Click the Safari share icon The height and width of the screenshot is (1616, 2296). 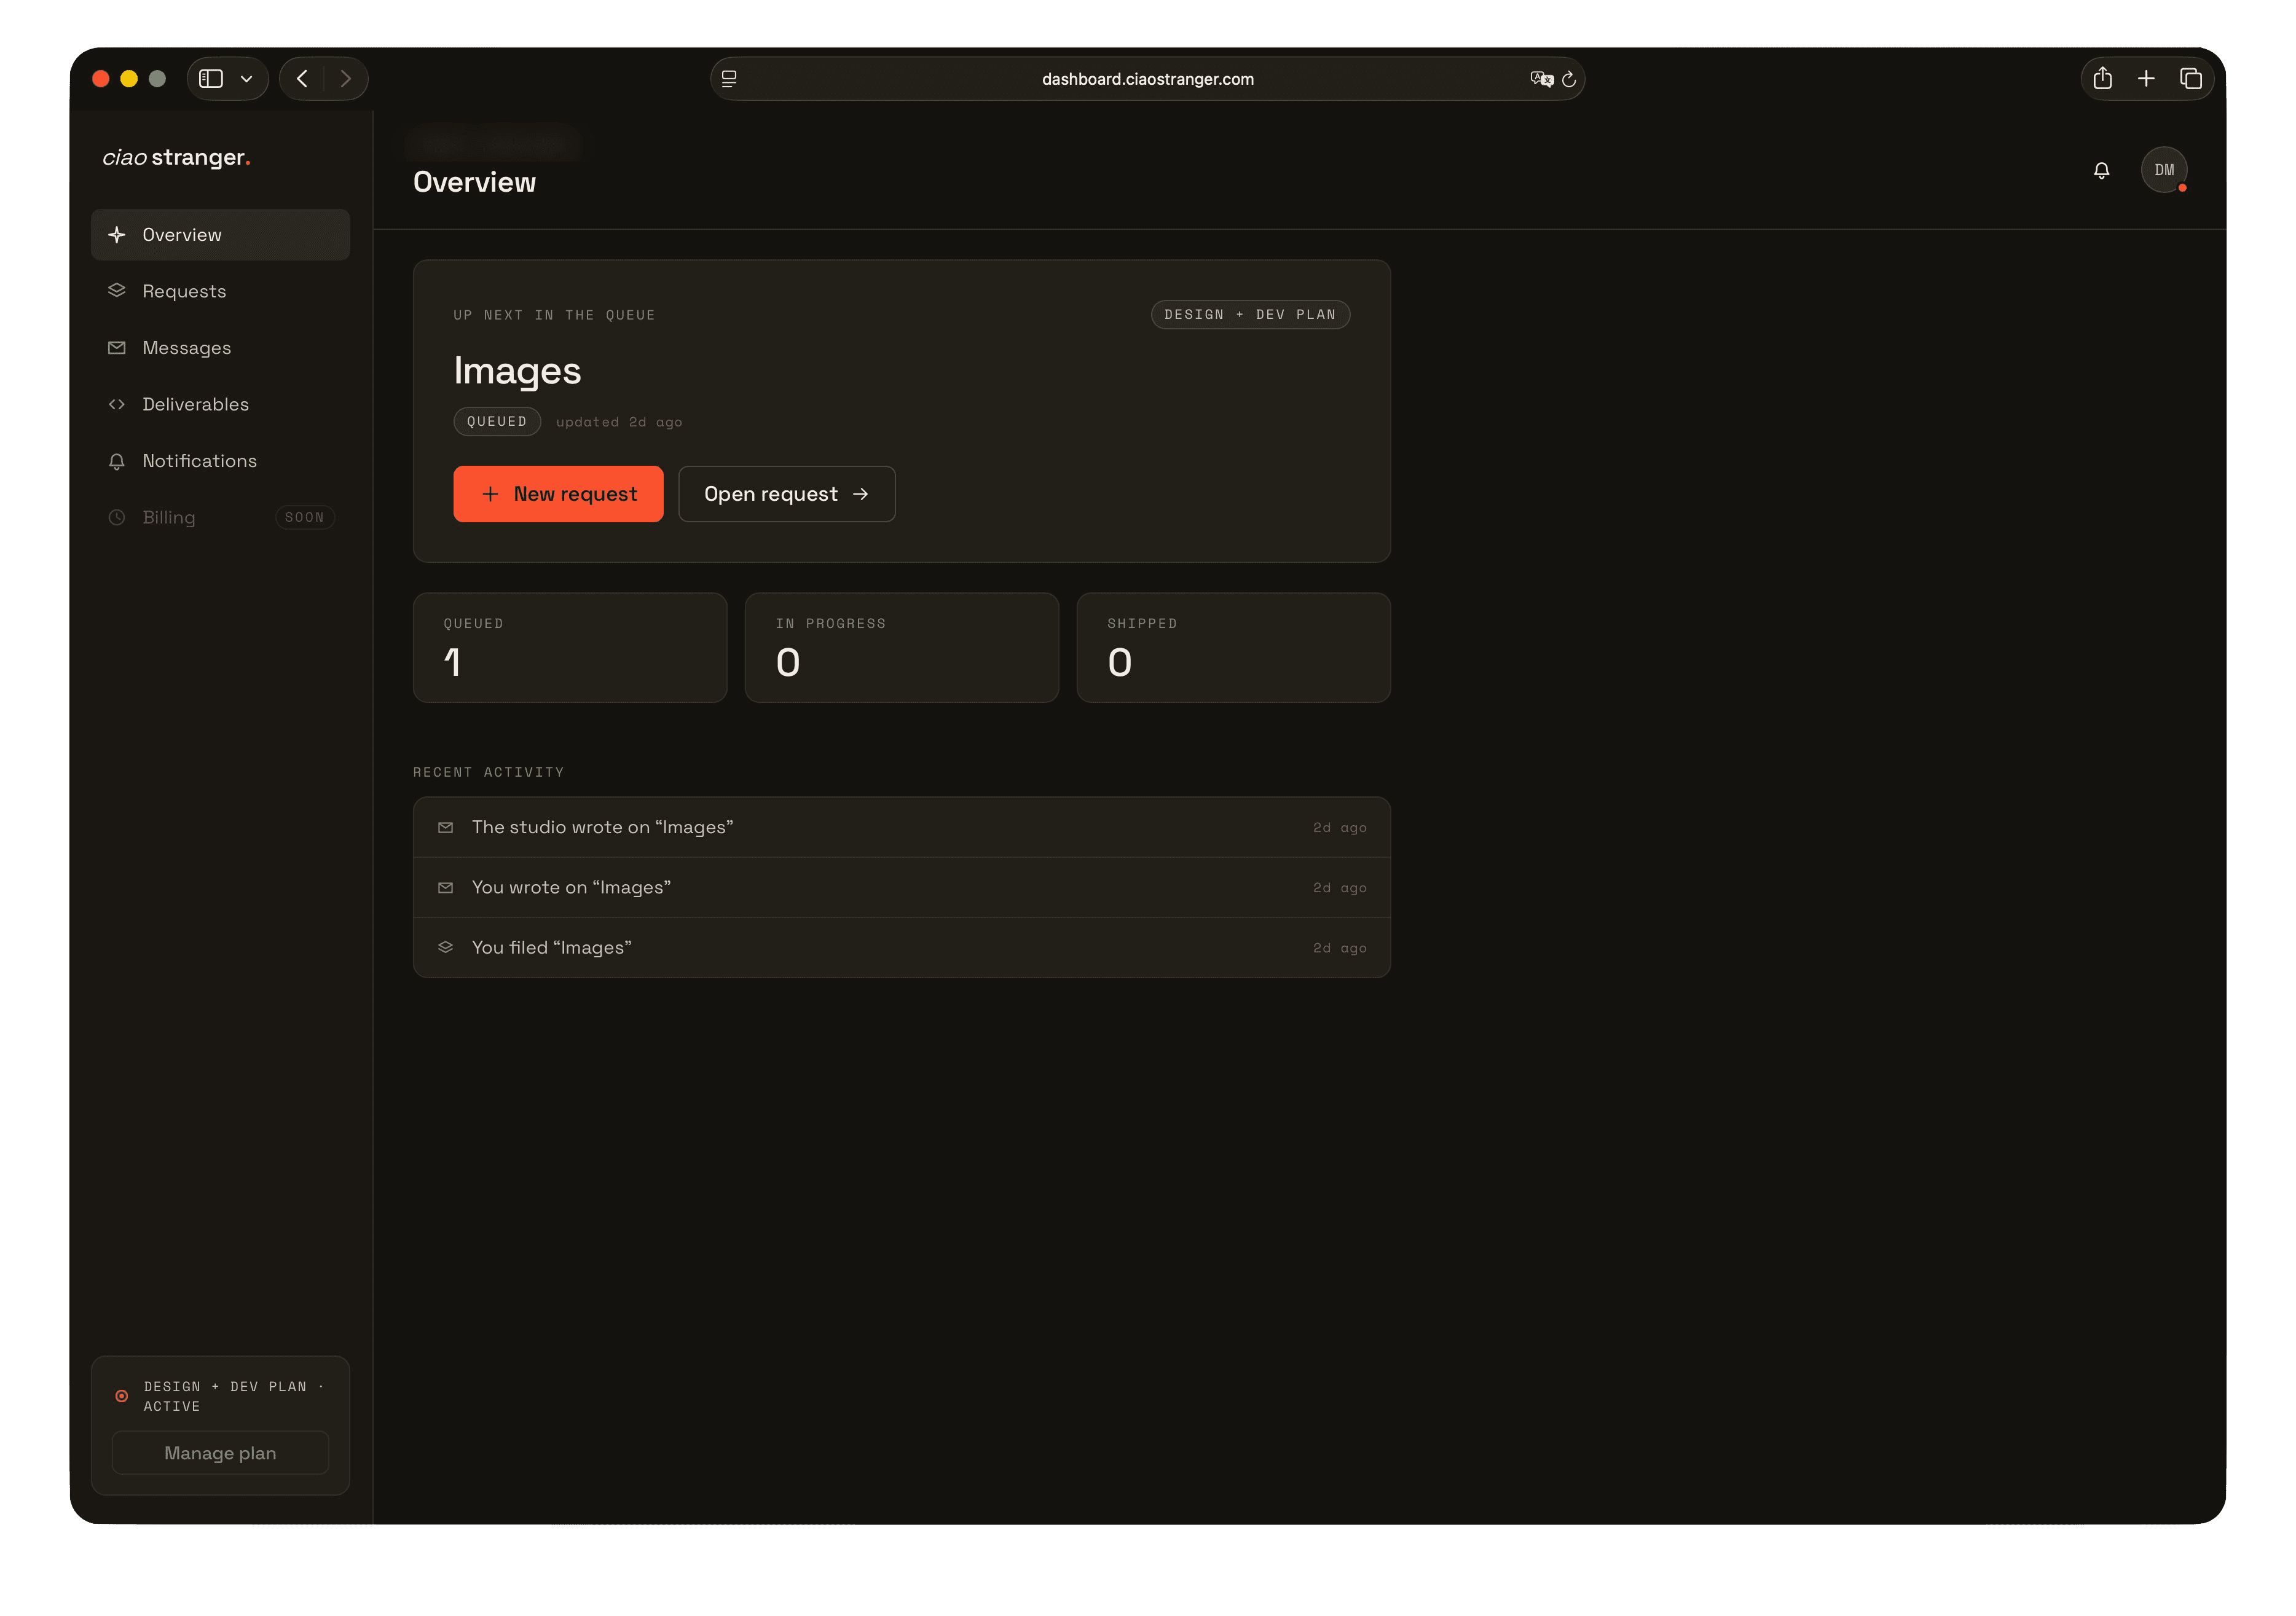pyautogui.click(x=2102, y=78)
